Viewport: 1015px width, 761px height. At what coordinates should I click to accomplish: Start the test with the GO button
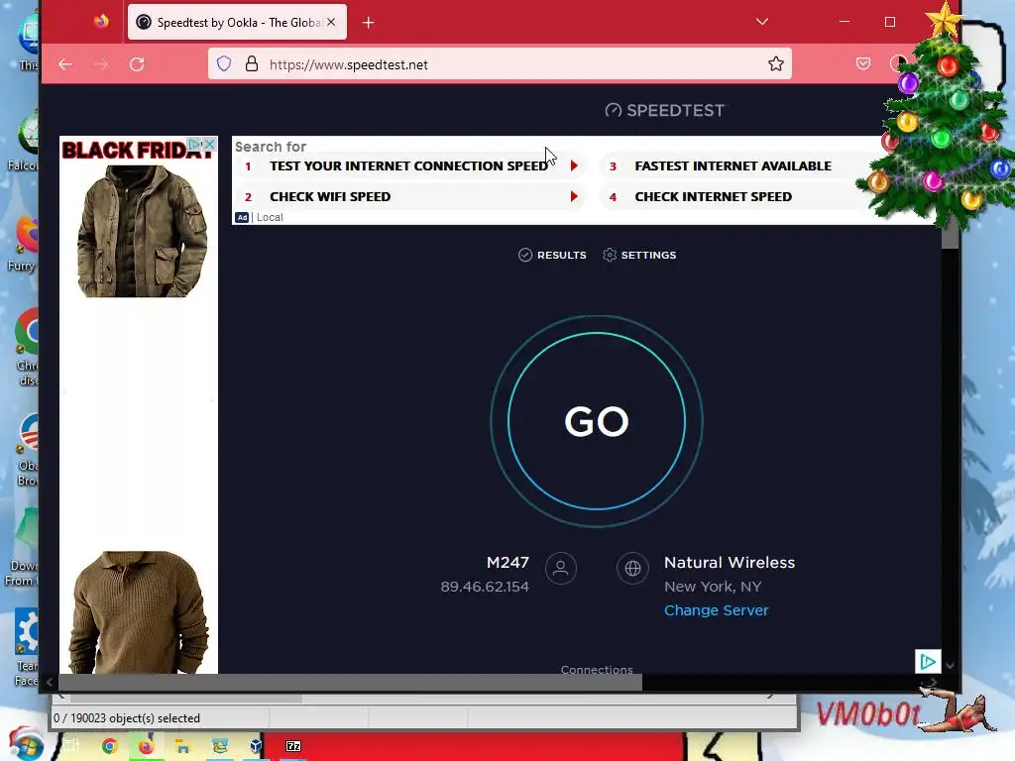point(597,421)
